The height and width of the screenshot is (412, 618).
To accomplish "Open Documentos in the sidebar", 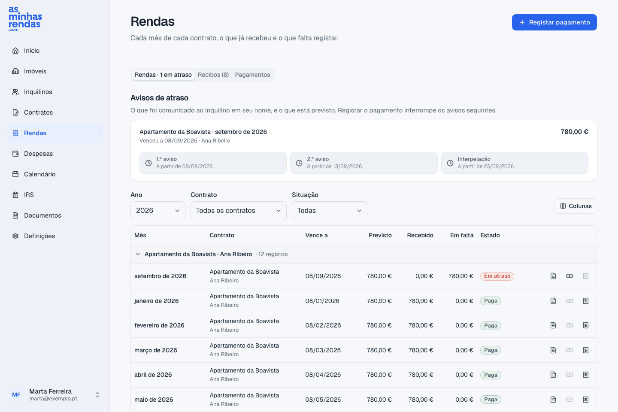I will tap(55, 215).
